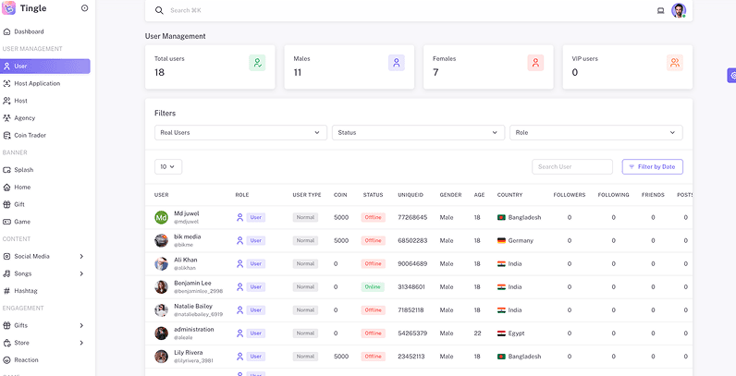Click Filter by Date button
This screenshot has height=376, width=736.
tap(653, 167)
